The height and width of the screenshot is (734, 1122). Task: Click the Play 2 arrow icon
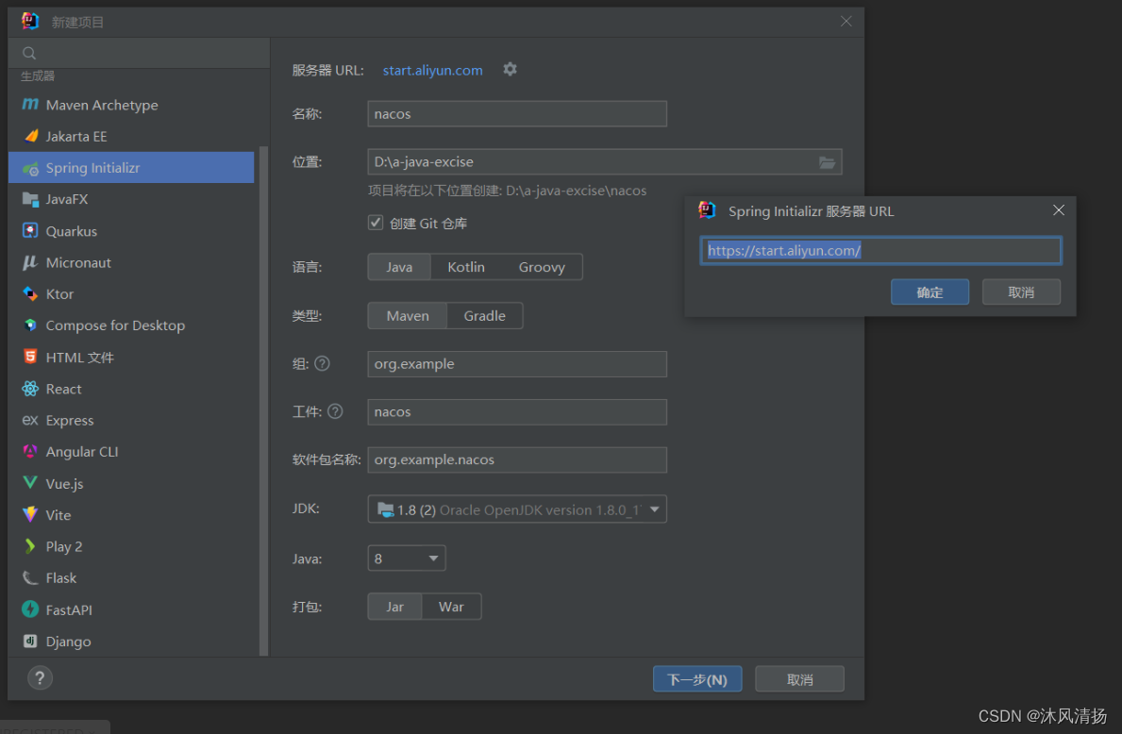click(30, 546)
